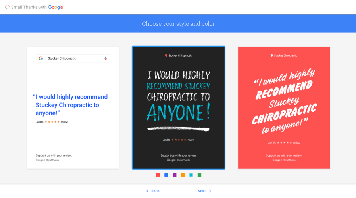
Task: Click 'Support us with your review.' on red poster
Action: tap(284, 155)
